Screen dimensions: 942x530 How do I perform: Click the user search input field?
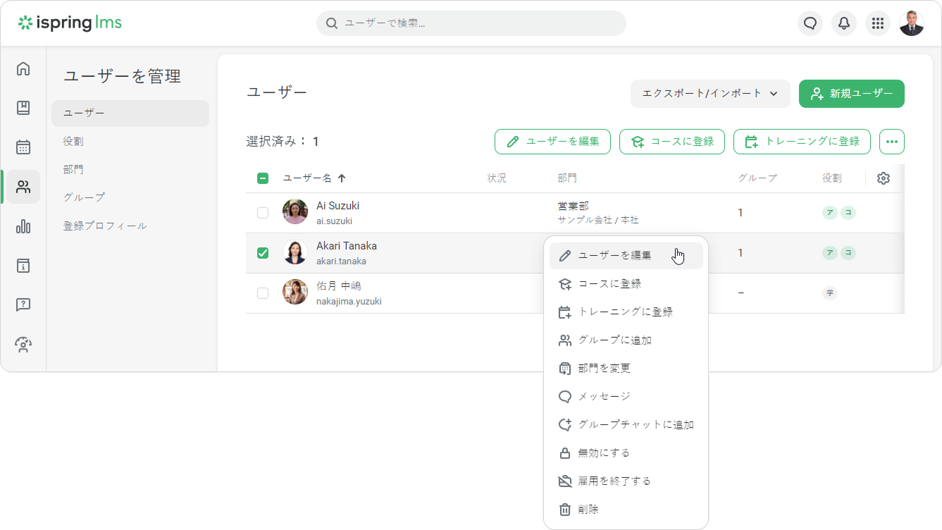[479, 23]
